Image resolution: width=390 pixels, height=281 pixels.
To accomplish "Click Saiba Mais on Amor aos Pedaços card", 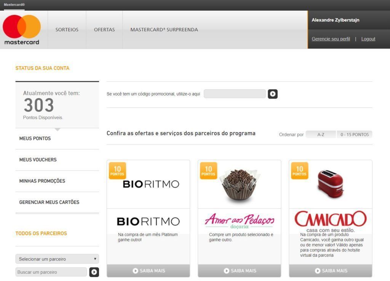I will (x=240, y=271).
